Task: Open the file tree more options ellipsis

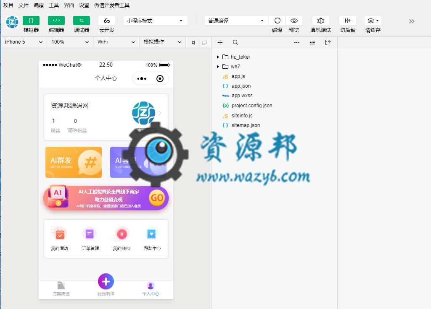Action: 297,42
